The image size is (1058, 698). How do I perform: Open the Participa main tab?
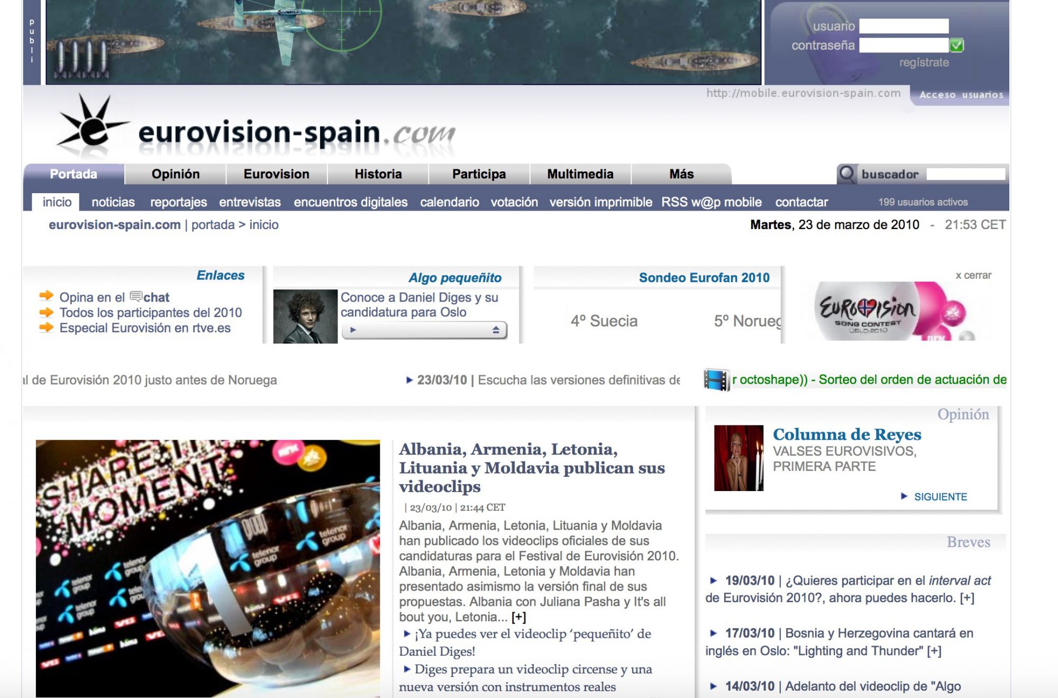click(x=479, y=174)
